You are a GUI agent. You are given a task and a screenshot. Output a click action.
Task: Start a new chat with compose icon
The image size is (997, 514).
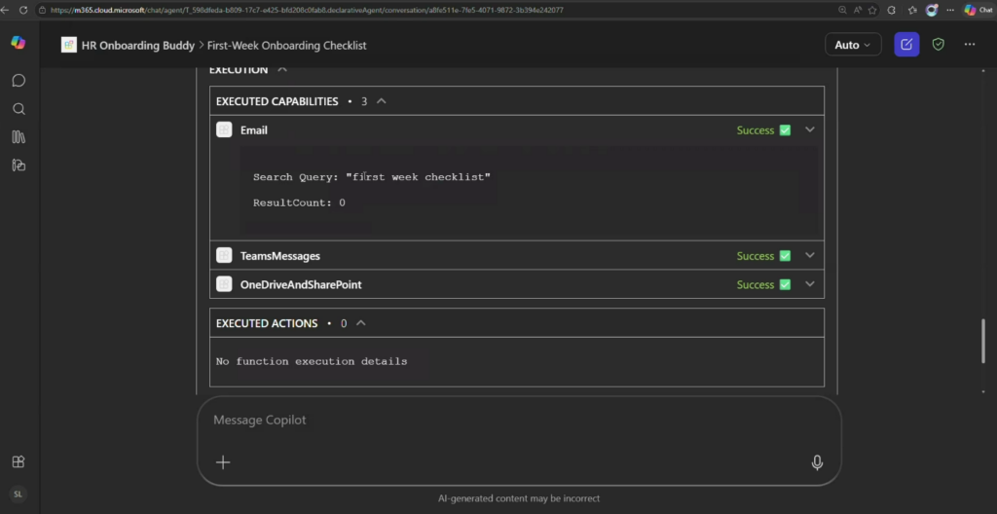[x=906, y=45]
